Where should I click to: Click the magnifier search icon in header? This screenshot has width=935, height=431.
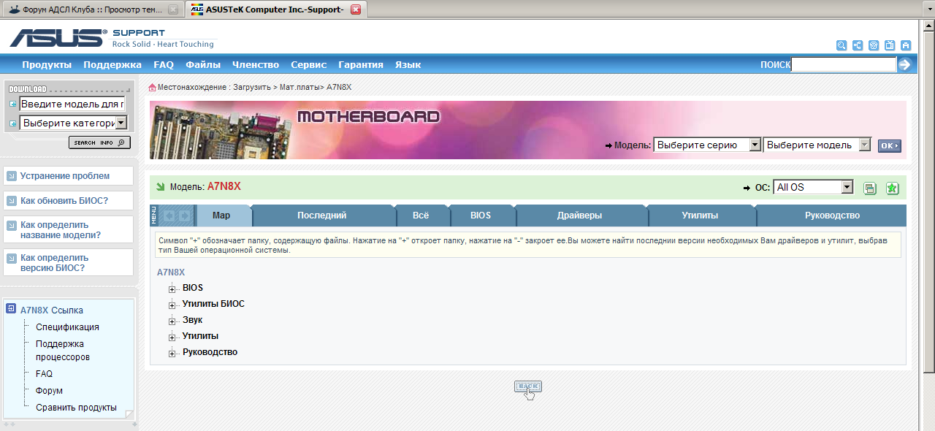841,45
